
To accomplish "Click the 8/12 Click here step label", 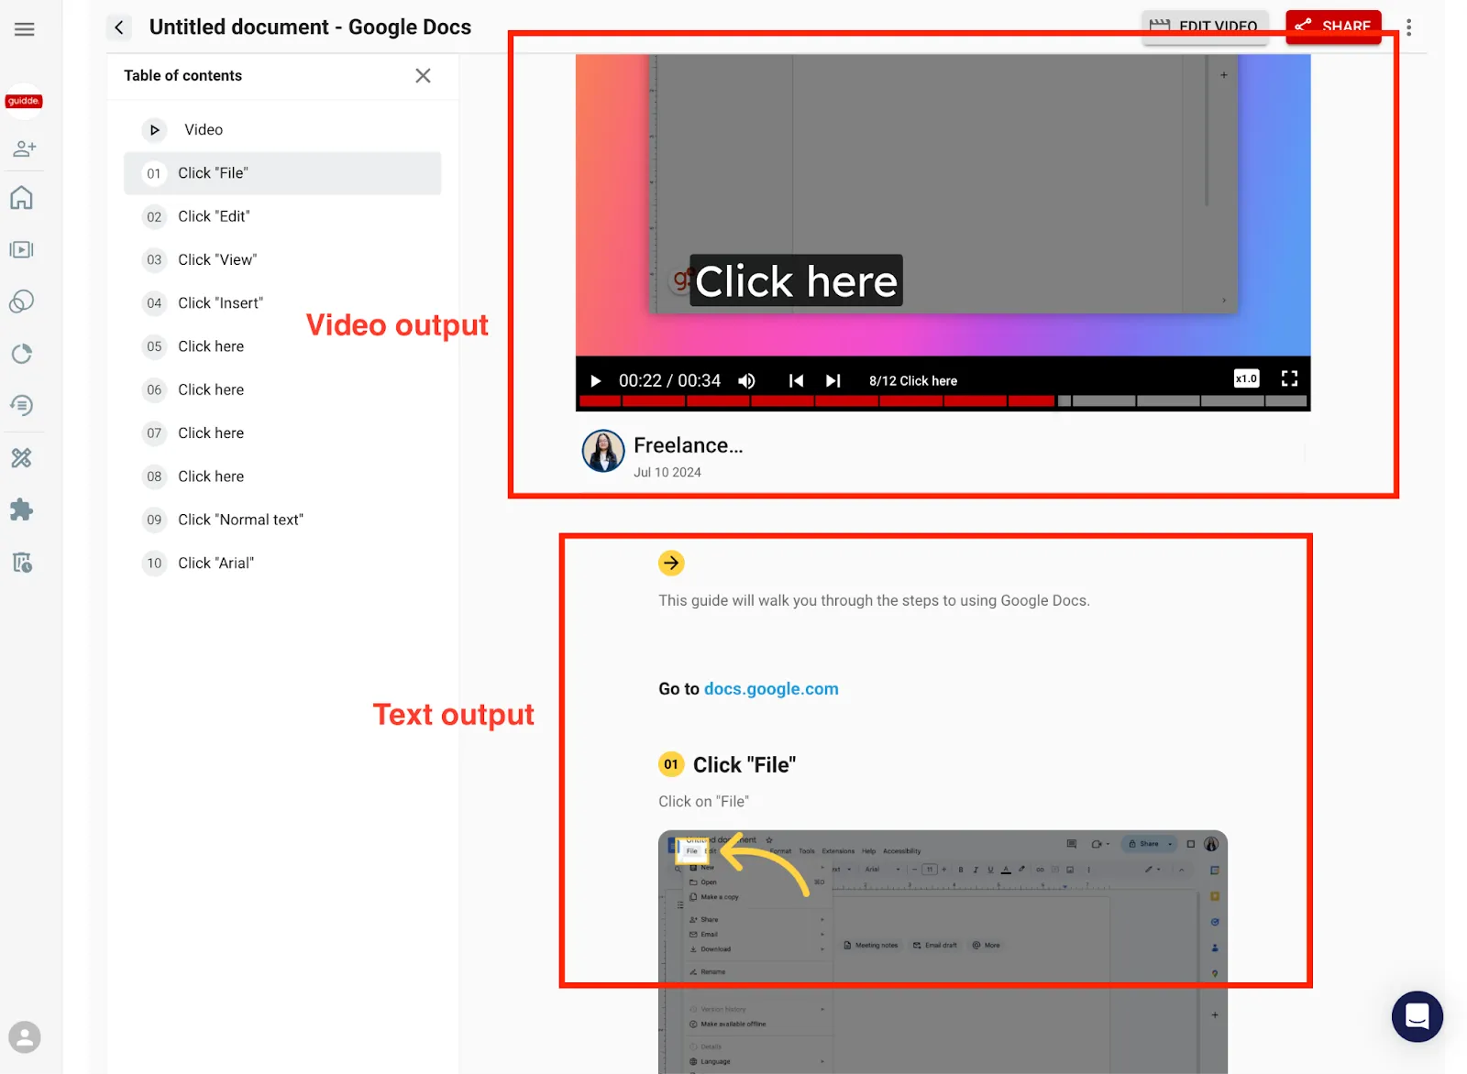I will [x=913, y=381].
